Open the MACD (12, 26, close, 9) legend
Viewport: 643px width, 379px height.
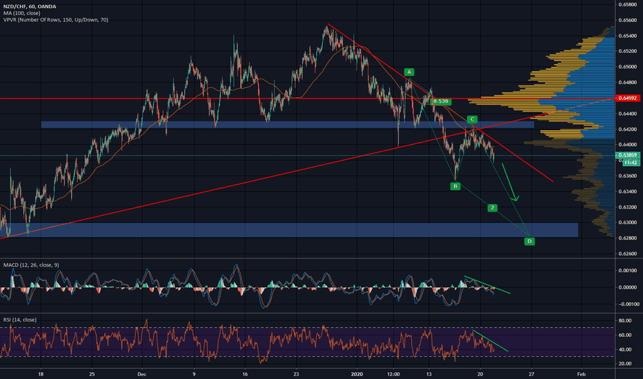(33, 265)
